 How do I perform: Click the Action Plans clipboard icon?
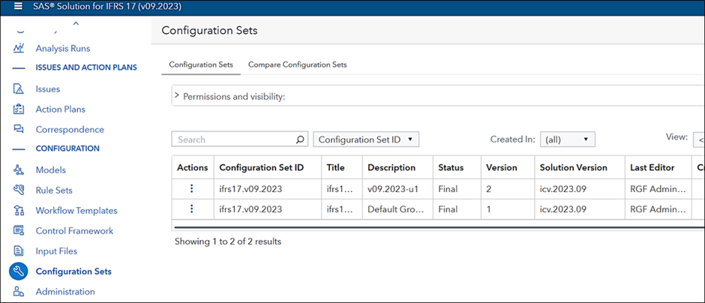(19, 109)
